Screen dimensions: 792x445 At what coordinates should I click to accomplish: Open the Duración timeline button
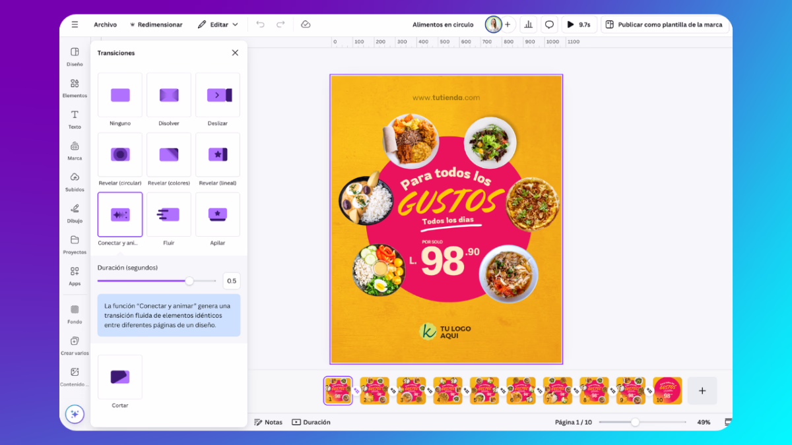[x=311, y=422]
